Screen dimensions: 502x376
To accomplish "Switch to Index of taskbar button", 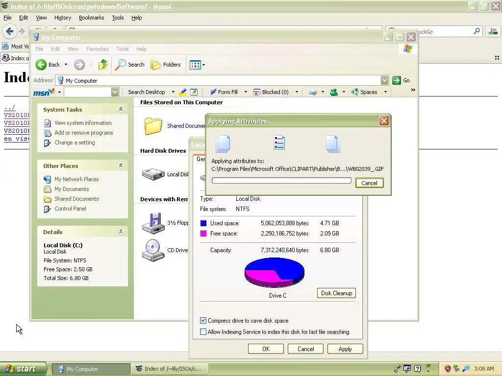I will point(169,369).
